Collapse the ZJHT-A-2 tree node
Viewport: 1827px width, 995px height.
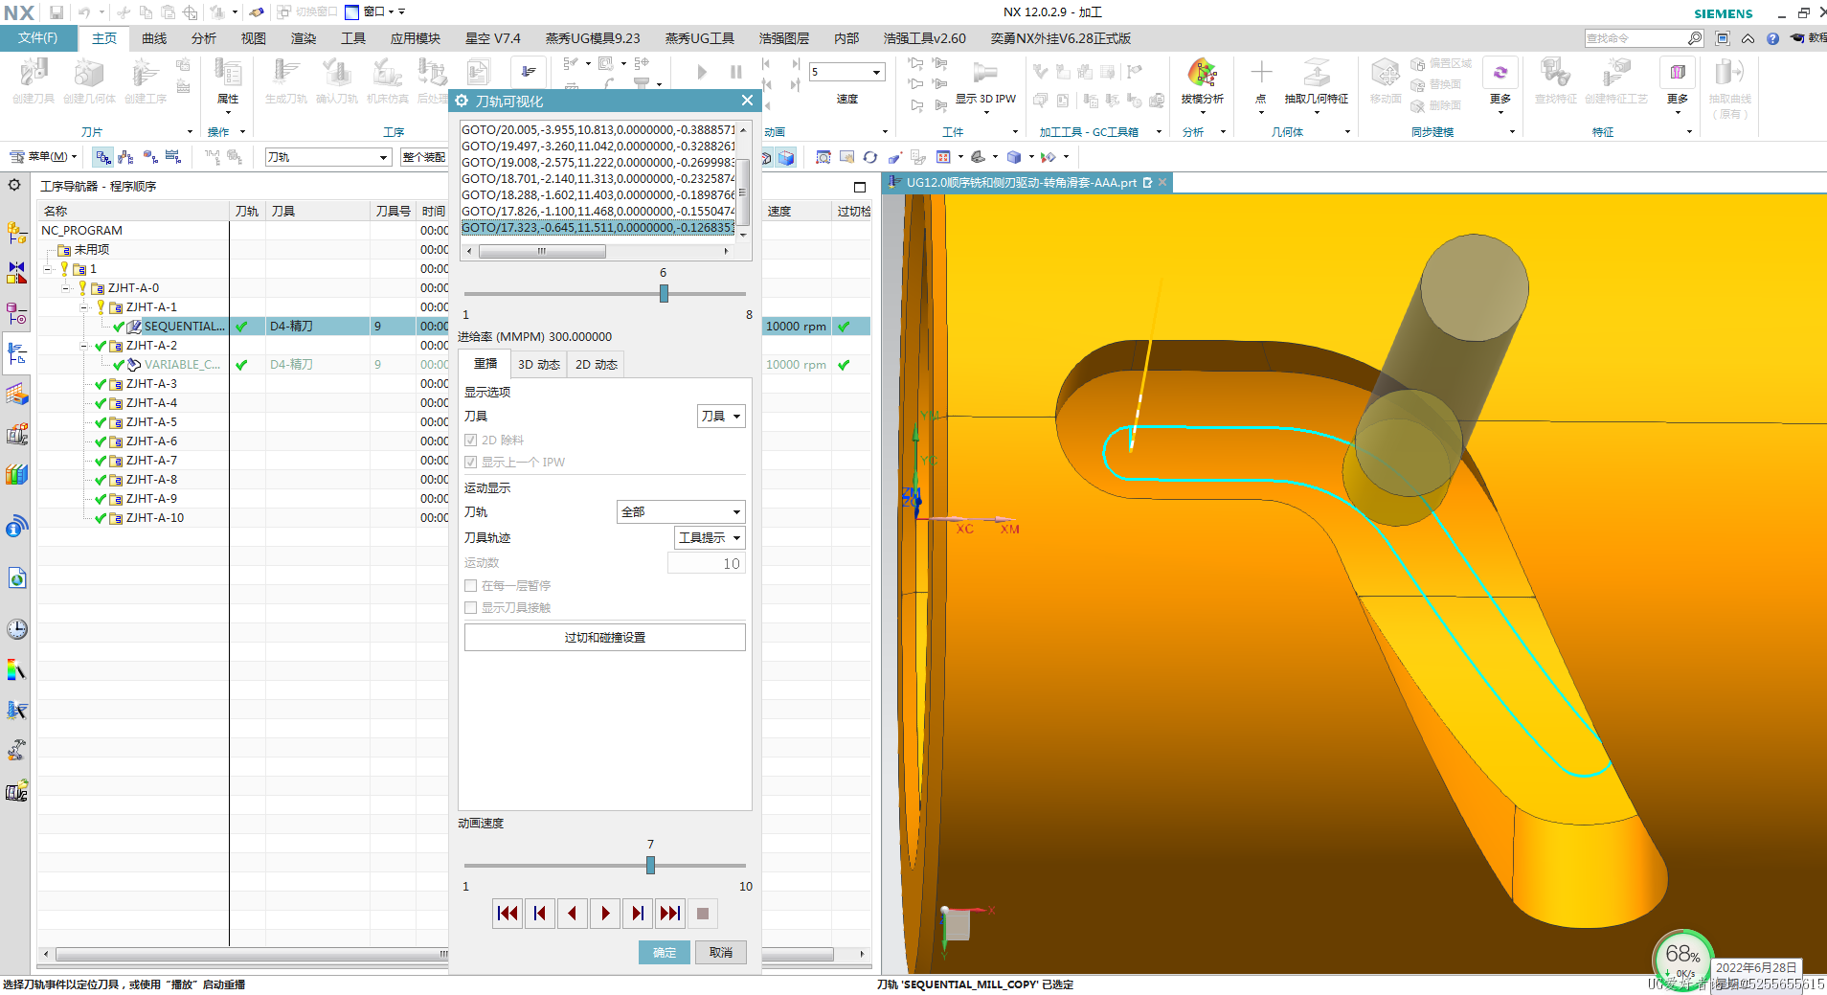click(84, 346)
